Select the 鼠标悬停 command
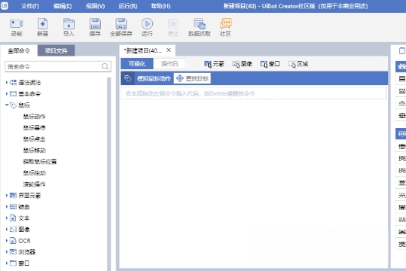Viewport: 406px width, 271px height. [x=34, y=128]
